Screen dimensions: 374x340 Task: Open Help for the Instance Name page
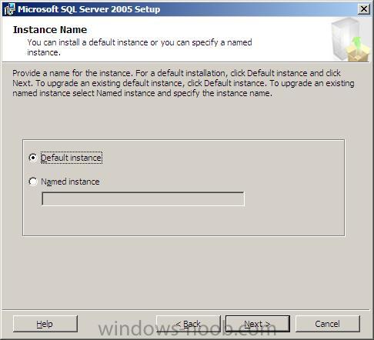(45, 324)
